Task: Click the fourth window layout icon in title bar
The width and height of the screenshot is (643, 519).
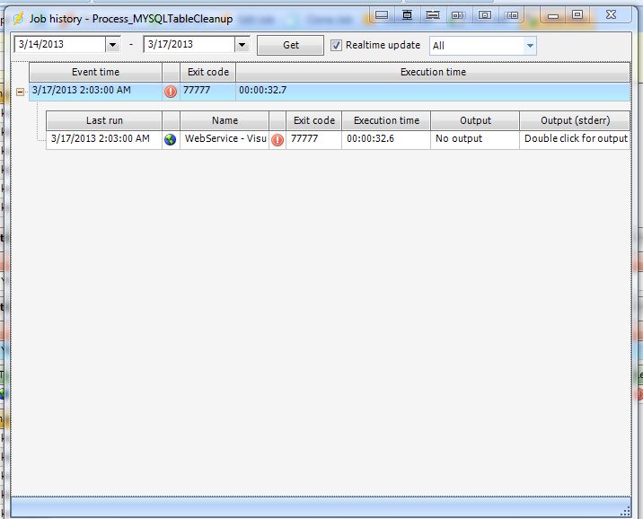Action: click(x=458, y=15)
